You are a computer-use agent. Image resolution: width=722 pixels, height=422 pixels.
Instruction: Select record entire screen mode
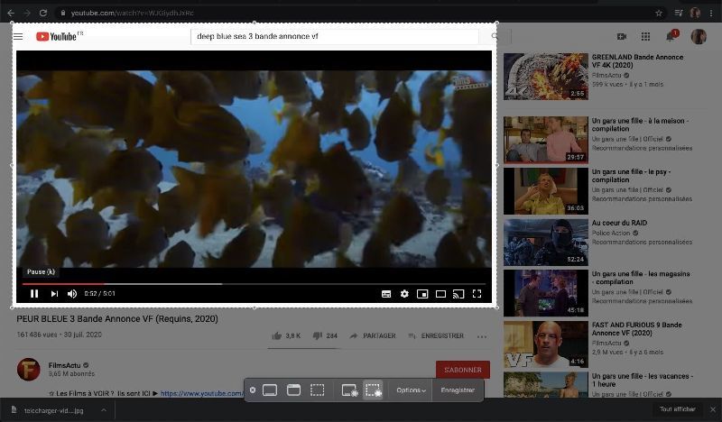coord(349,390)
